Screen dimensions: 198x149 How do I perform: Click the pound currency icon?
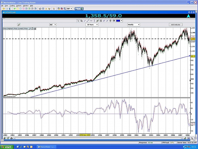point(10,9)
